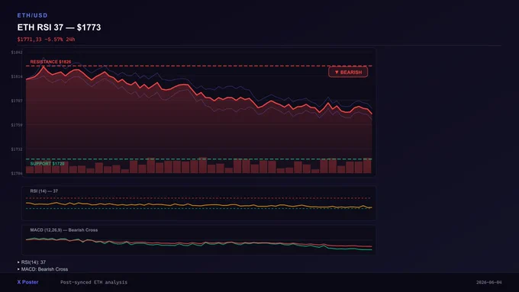Click the $1704 y-axis label
Viewport: 519px width, 292px height.
[17, 173]
